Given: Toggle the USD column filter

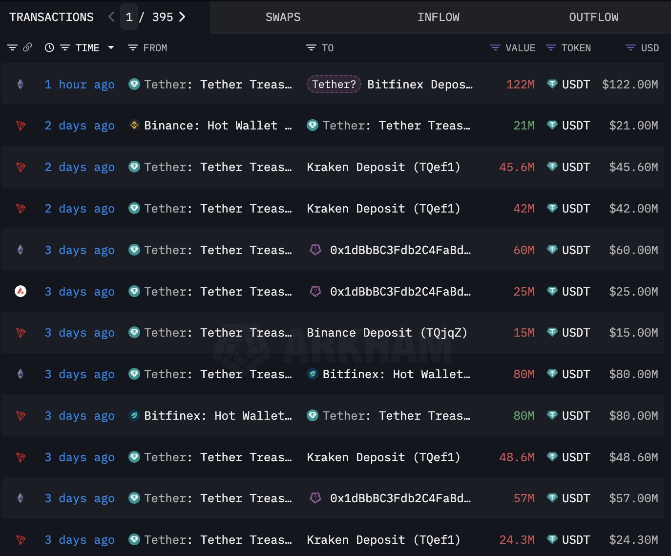Looking at the screenshot, I should [630, 48].
